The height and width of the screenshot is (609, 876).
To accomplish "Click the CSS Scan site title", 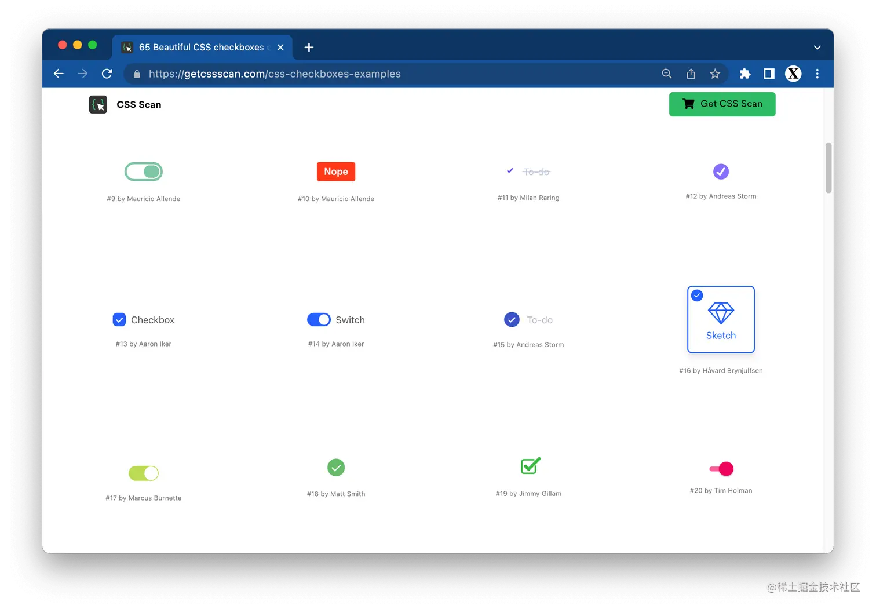I will coord(139,105).
